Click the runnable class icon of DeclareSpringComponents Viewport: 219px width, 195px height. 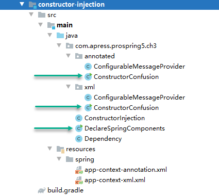79,128
